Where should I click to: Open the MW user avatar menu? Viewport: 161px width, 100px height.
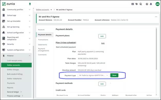pyautogui.click(x=157, y=4)
